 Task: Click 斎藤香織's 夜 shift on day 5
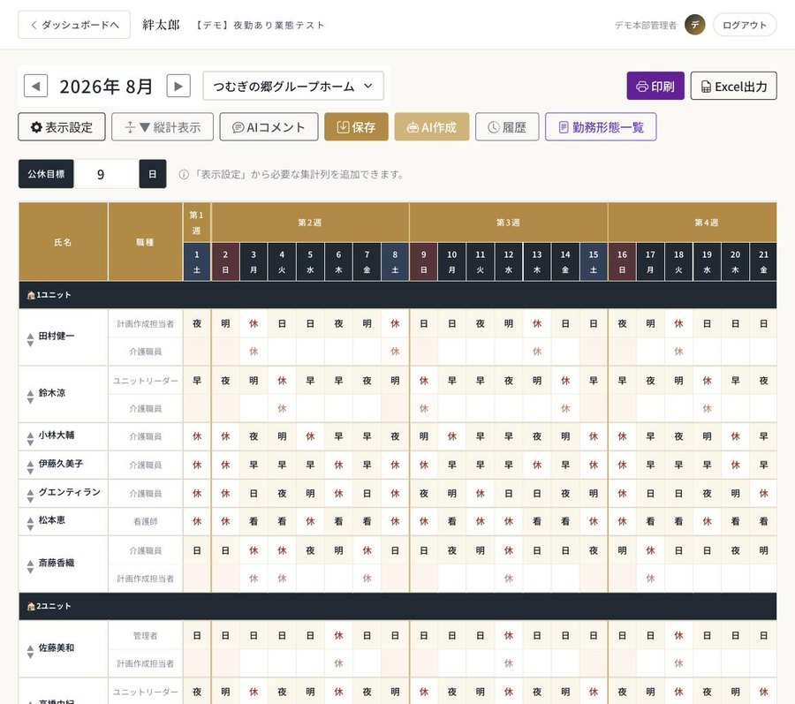tap(310, 550)
